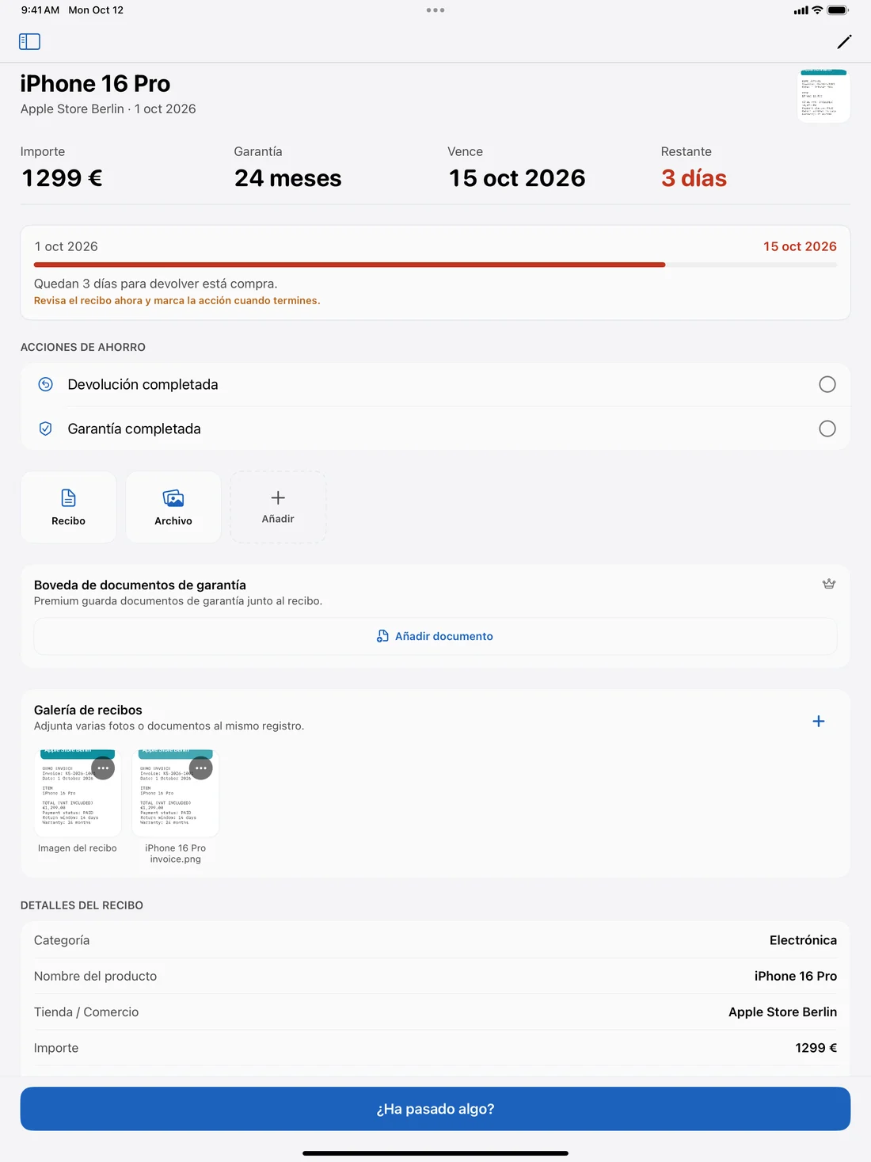Tap the pencil edit icon
871x1162 pixels.
click(x=844, y=41)
